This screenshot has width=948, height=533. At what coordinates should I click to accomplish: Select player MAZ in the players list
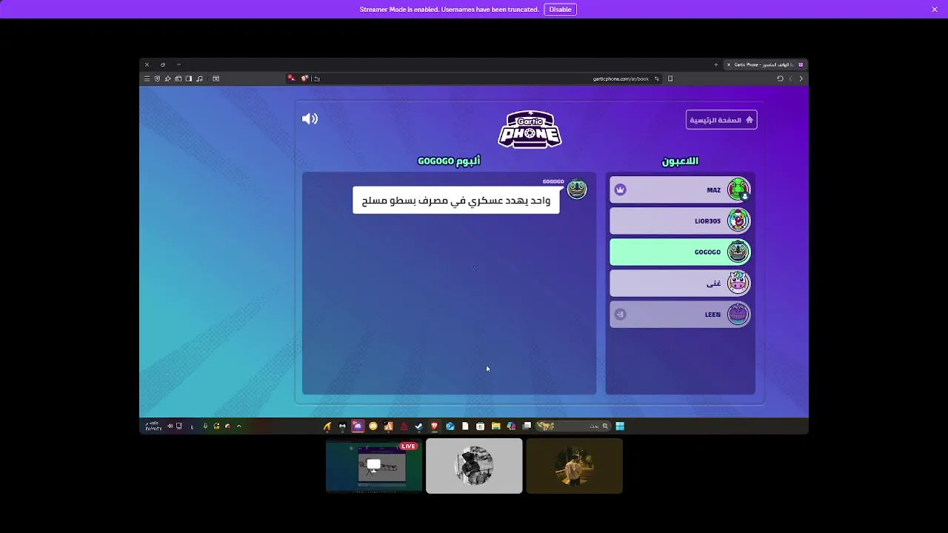680,190
